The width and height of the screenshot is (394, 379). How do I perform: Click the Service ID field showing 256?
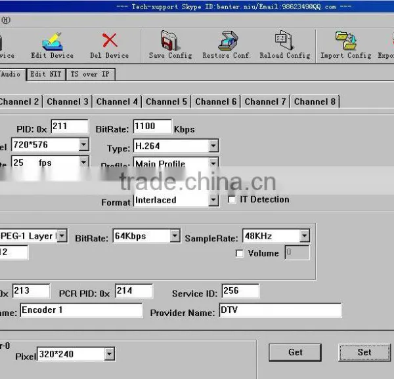point(240,290)
